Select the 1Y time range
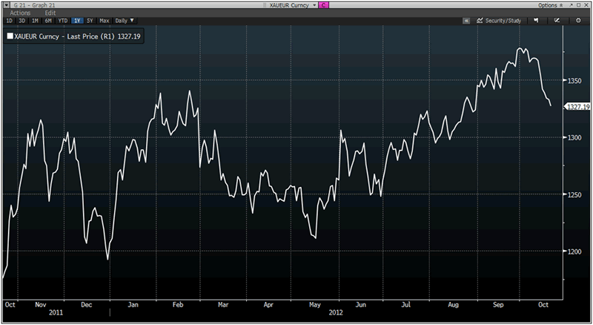 tap(77, 21)
